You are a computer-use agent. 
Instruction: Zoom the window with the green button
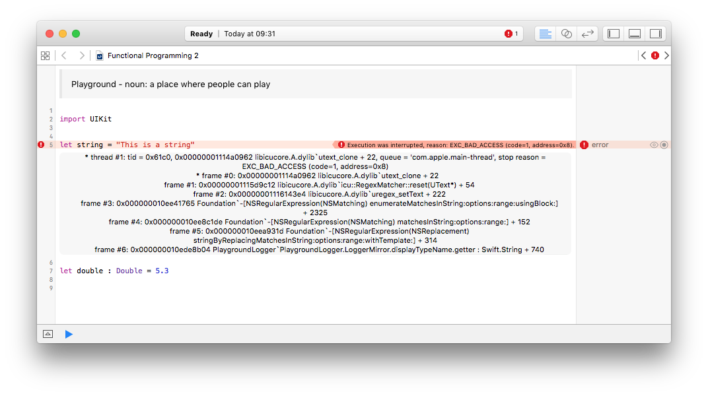pyautogui.click(x=76, y=34)
